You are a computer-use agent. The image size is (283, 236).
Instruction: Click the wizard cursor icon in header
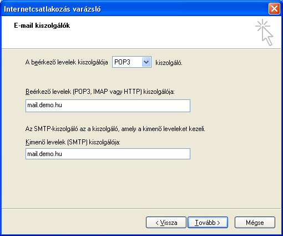(265, 33)
